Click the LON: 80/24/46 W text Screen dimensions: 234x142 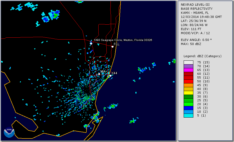click(194, 25)
